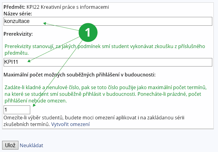Open the Vytvořit omezení link
Image resolution: width=218 pixels, height=152 pixels.
(70, 124)
